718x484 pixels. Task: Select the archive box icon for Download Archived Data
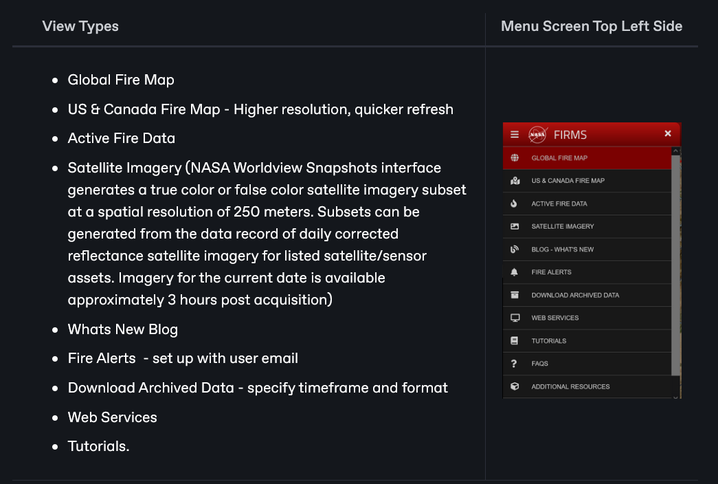tap(515, 295)
